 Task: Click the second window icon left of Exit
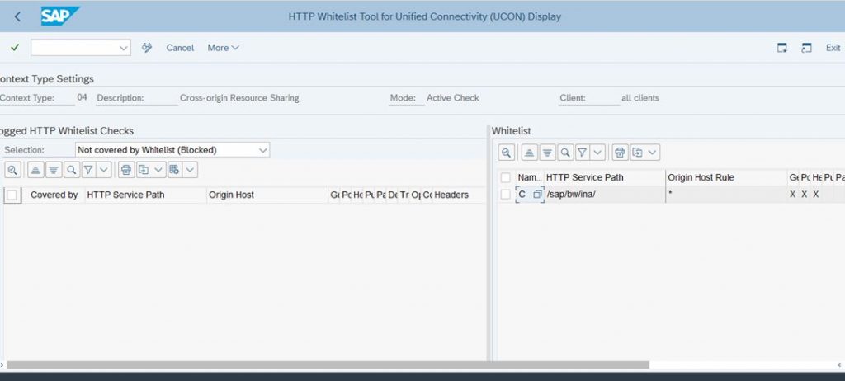coord(806,48)
